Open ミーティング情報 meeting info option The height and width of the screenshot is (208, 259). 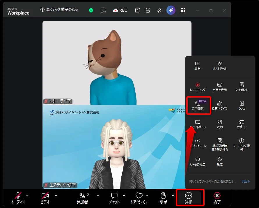(x=242, y=145)
